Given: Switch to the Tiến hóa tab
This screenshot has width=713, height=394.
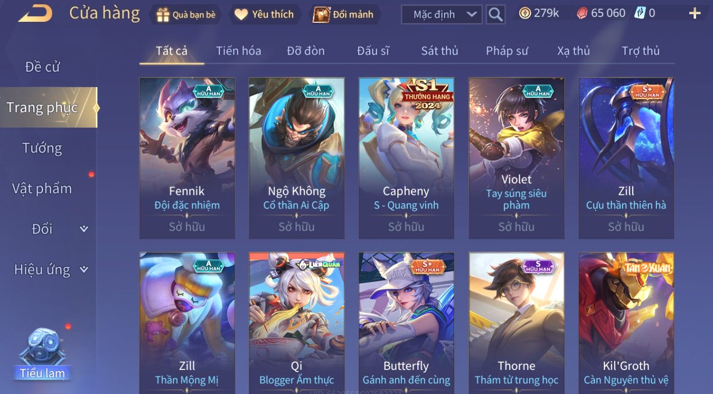Looking at the screenshot, I should coord(239,51).
